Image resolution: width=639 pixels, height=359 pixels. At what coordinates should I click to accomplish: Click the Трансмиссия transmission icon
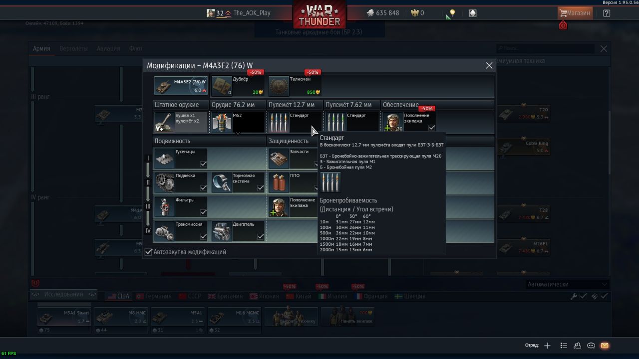[x=164, y=231]
